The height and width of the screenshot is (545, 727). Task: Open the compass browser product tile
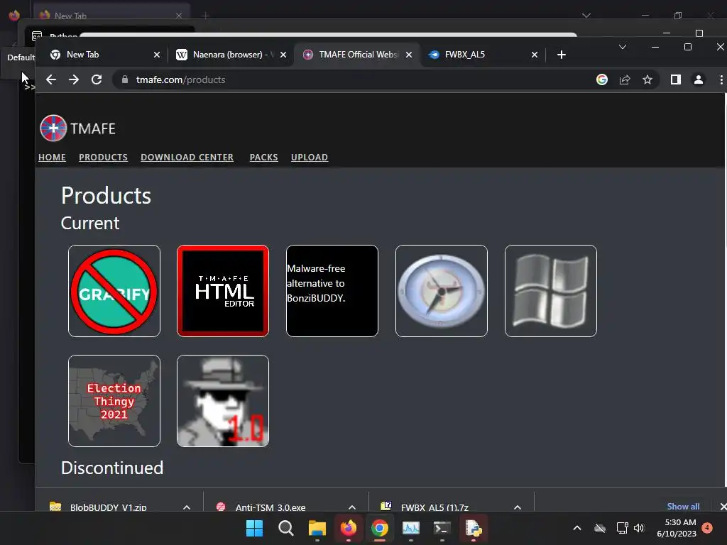(442, 291)
